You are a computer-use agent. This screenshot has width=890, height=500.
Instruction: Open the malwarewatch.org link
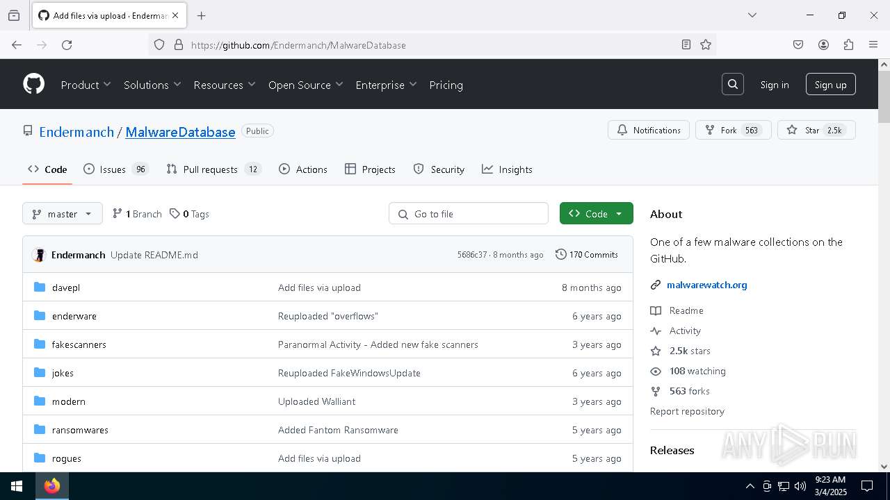[x=706, y=285]
